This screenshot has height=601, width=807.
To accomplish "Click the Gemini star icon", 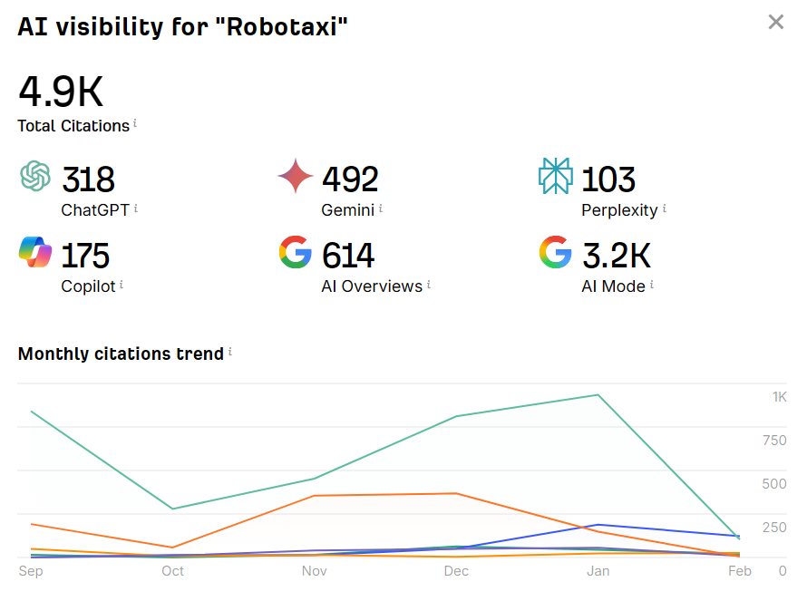I will tap(296, 176).
